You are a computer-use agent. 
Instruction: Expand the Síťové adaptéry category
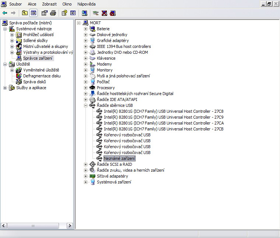[x=86, y=176]
